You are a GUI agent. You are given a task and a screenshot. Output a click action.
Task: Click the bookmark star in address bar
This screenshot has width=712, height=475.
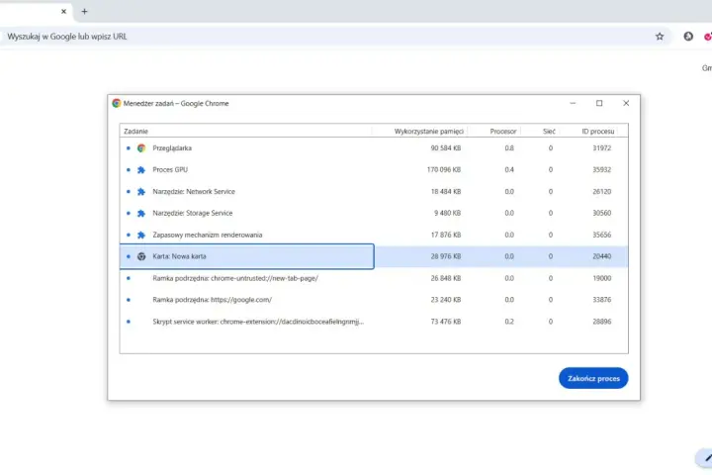click(x=660, y=37)
